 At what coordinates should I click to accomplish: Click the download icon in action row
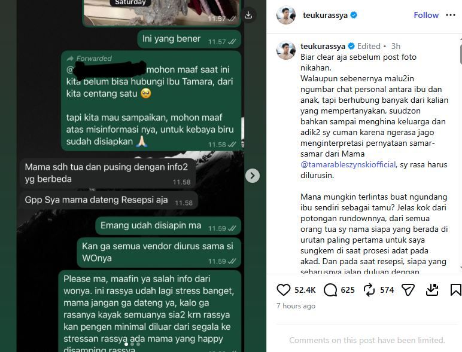(432, 290)
